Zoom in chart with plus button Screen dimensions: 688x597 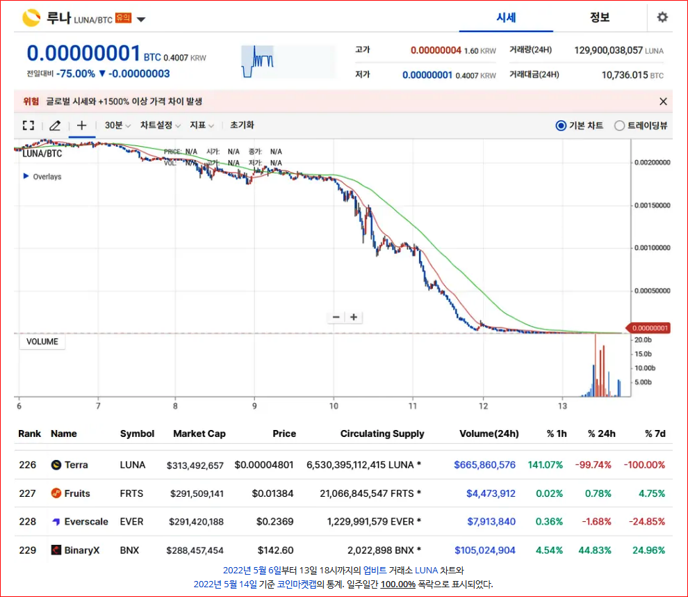click(354, 317)
